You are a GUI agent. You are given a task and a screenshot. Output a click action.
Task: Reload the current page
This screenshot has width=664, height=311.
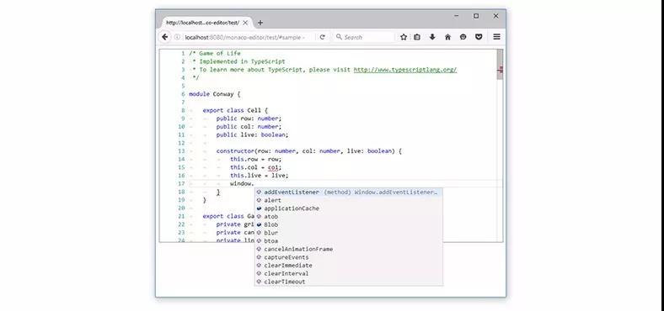click(322, 37)
